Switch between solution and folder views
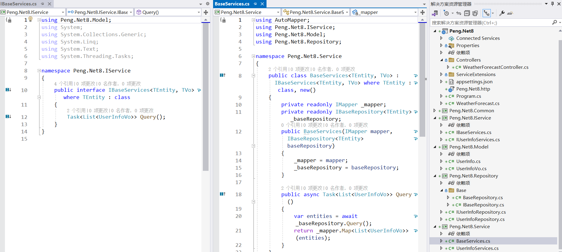The height and width of the screenshot is (252, 562). [x=435, y=13]
